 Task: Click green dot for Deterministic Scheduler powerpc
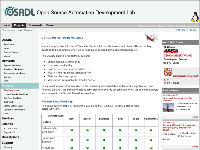coord(104,130)
